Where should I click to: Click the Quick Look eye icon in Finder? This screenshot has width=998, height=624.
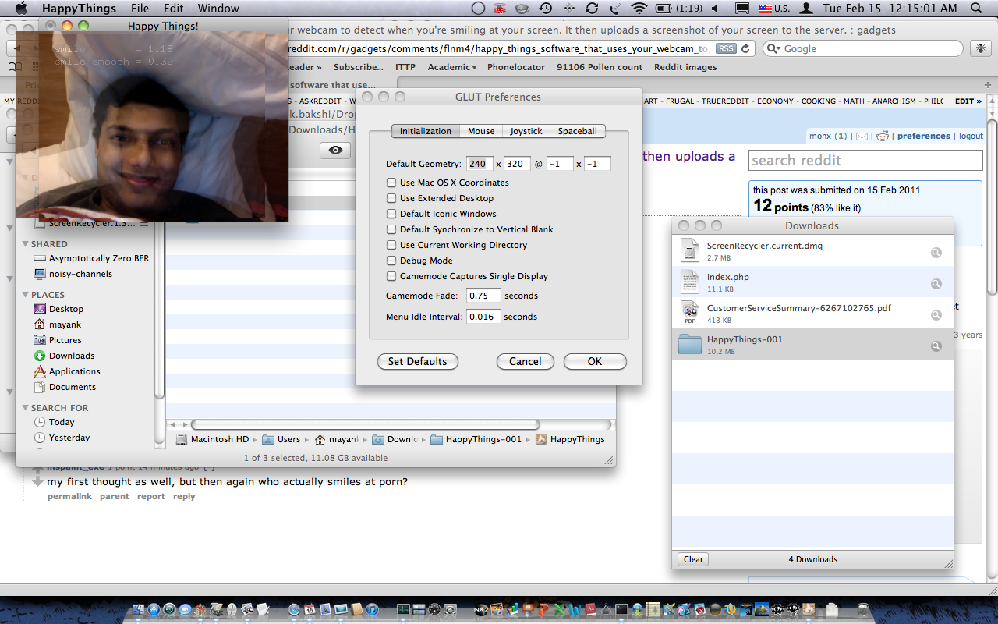[335, 151]
